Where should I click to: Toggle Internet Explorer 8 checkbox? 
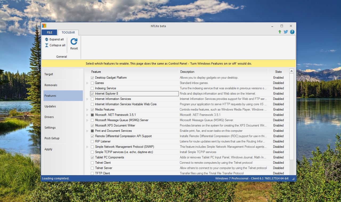[92, 94]
